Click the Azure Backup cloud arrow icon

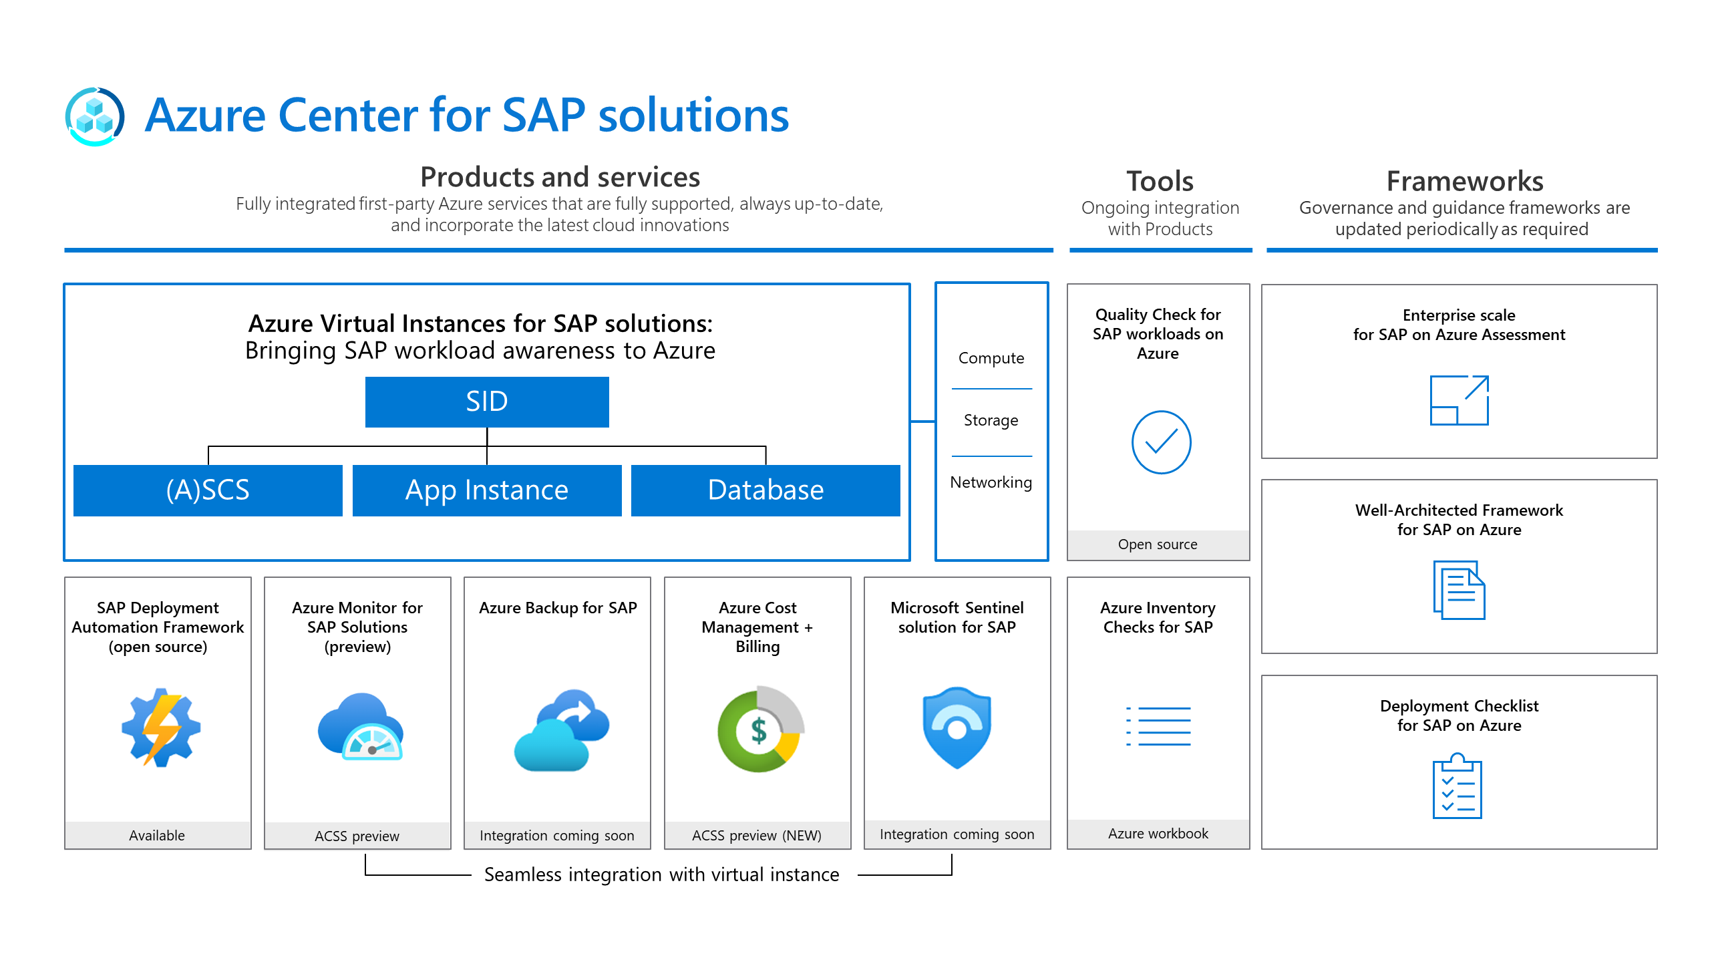[x=561, y=730]
